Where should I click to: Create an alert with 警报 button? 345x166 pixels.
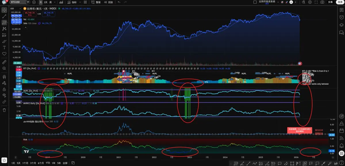[x=96, y=2]
